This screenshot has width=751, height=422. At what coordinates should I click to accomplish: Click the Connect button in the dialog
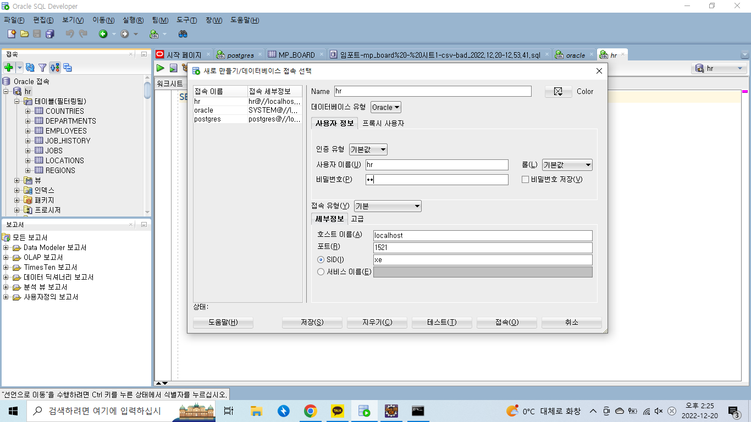(507, 323)
